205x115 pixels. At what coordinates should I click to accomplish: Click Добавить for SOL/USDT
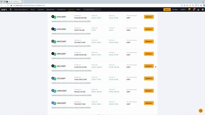tap(149, 66)
